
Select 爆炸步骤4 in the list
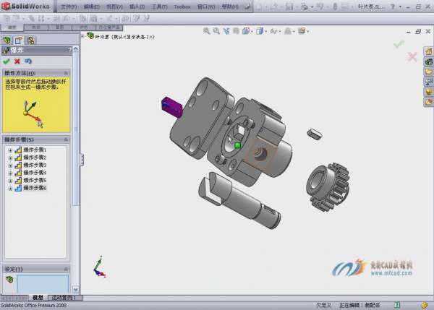pyautogui.click(x=35, y=173)
